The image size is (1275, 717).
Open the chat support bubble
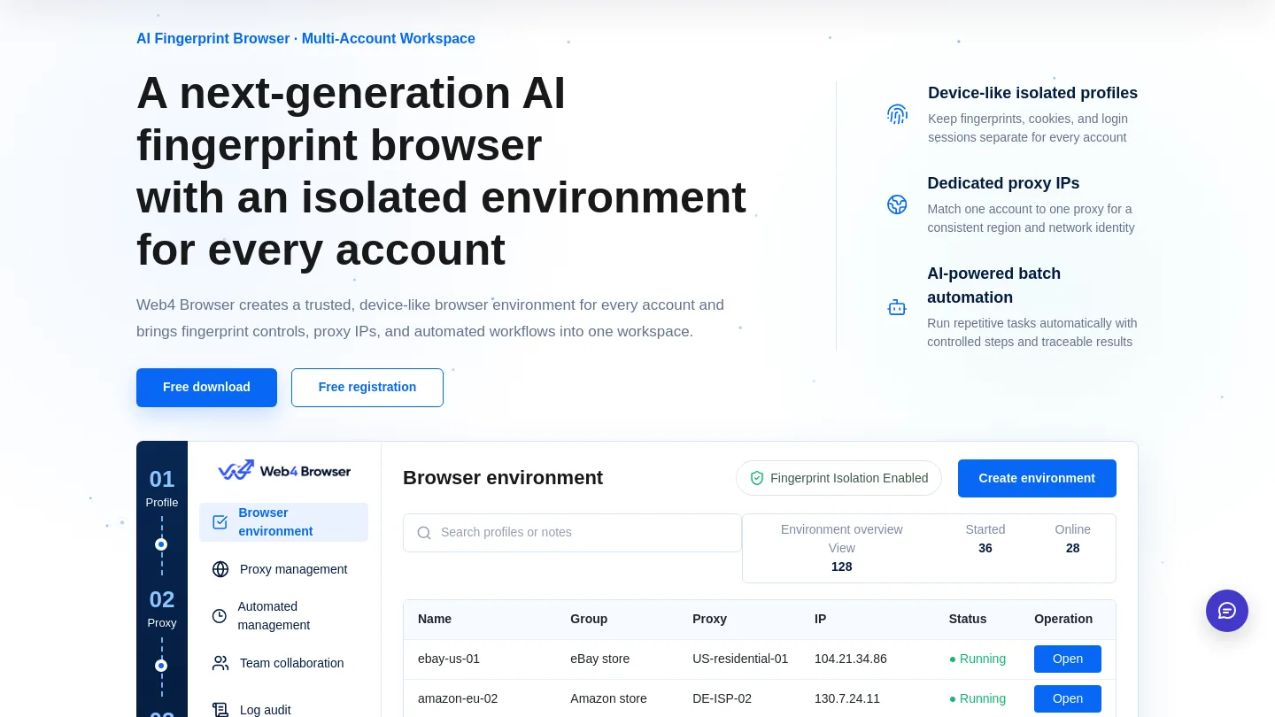(1227, 611)
